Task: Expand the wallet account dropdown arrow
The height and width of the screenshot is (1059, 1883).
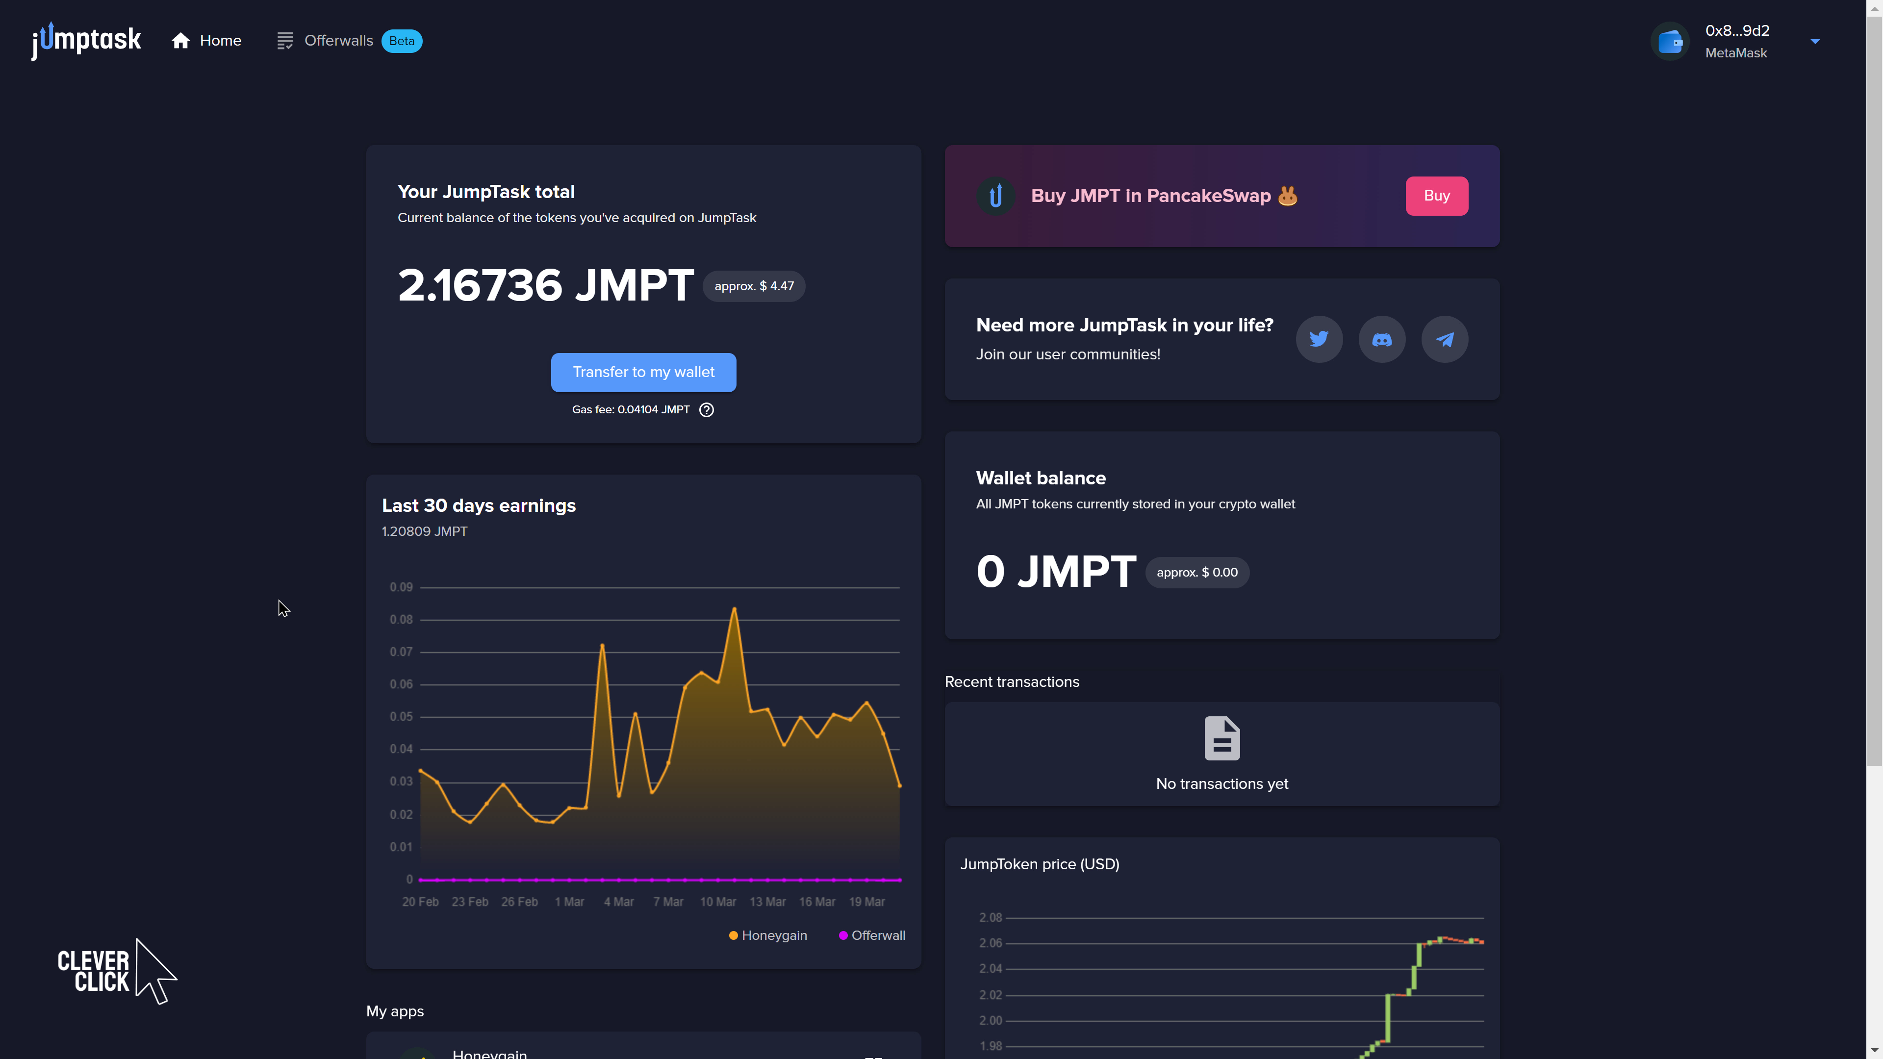Action: 1815,42
